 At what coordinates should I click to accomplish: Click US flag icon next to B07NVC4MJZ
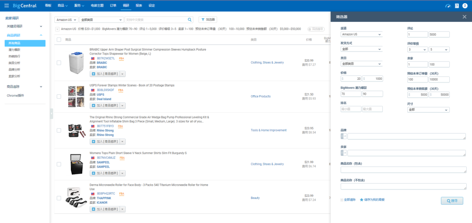point(93,158)
